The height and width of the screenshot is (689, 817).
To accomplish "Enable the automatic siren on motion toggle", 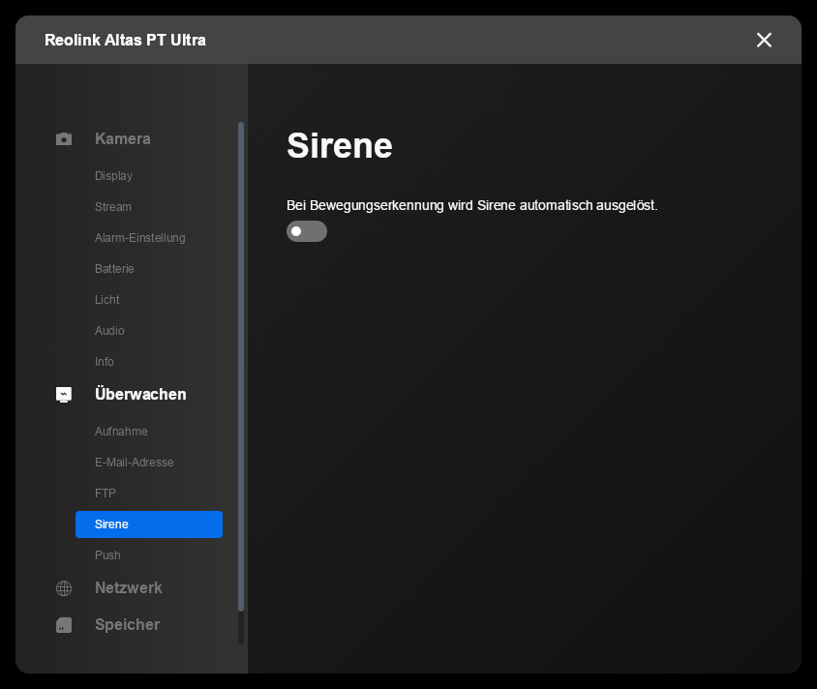I will 307,231.
